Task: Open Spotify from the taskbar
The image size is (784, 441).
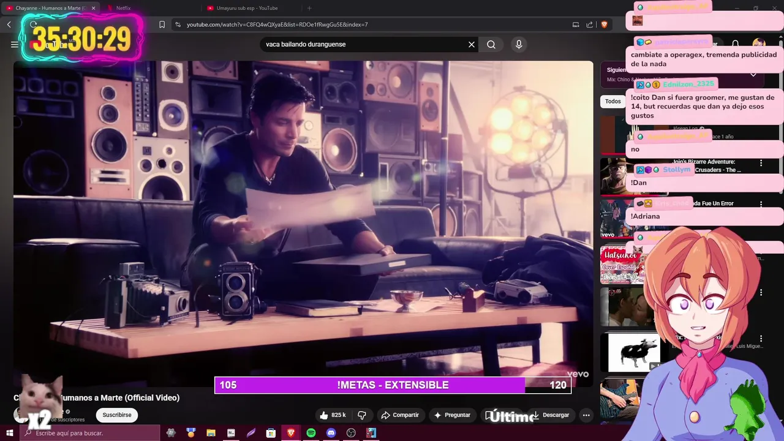Action: [x=311, y=433]
